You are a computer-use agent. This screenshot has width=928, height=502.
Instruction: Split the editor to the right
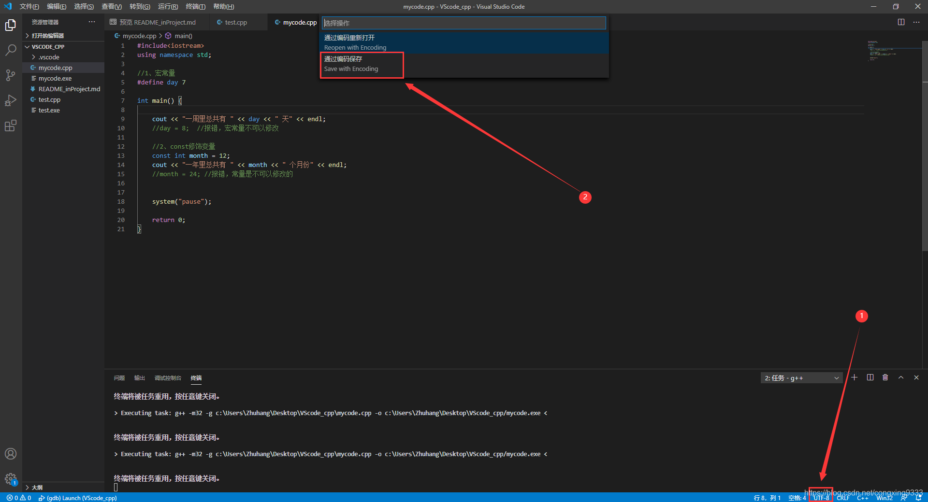(901, 22)
